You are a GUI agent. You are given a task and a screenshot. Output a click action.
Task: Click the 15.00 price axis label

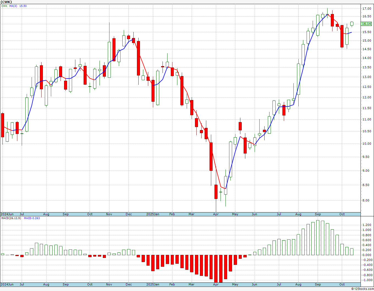[x=367, y=41]
